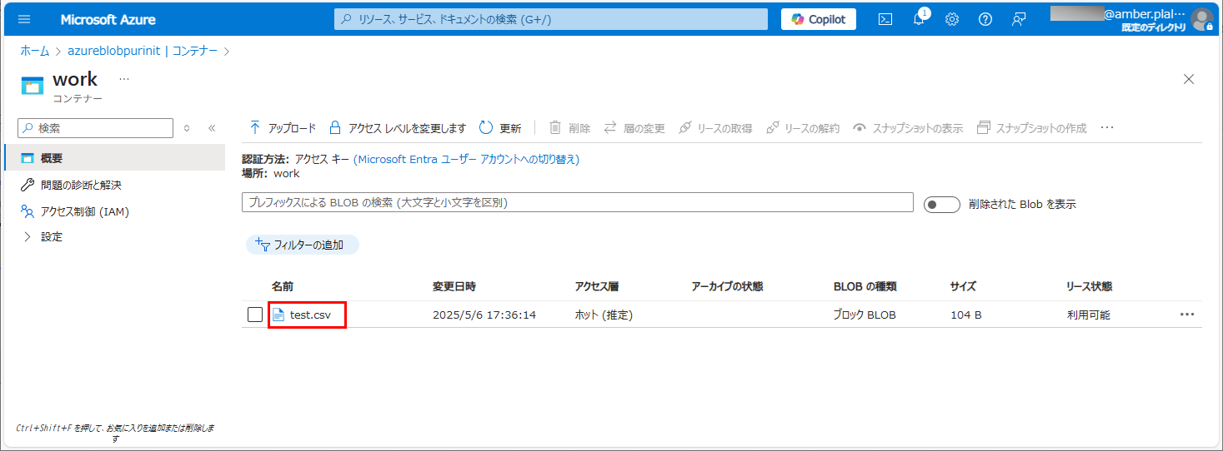Click アーカイブの状態 column header
The height and width of the screenshot is (451, 1223).
[727, 286]
